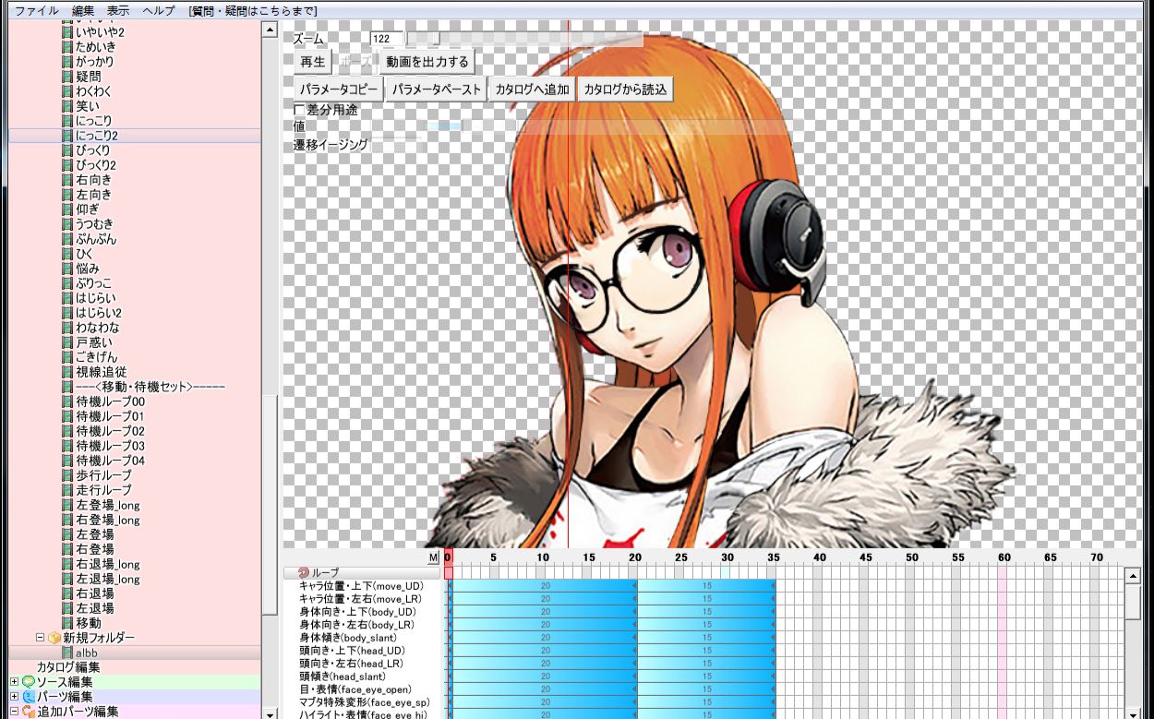Click the icon for 追加パーツ編集
This screenshot has height=719, width=1154.
click(29, 712)
